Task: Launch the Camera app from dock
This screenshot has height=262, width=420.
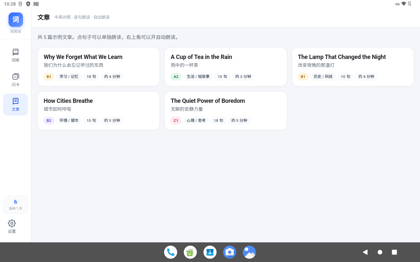Action: coord(230,252)
